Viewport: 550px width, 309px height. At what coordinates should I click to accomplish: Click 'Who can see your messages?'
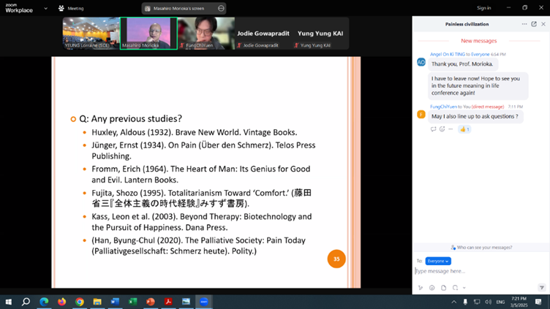tap(481, 248)
